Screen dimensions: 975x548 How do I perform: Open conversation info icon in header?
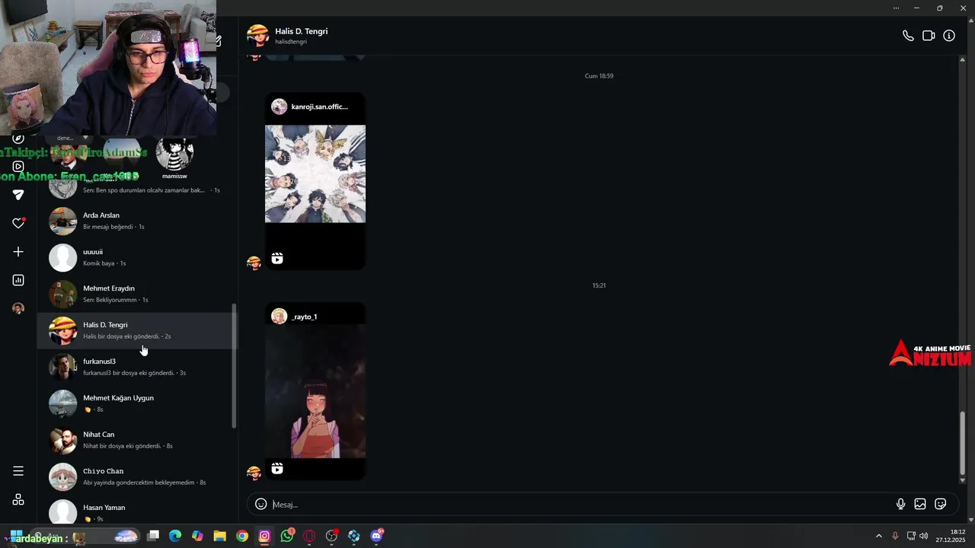pos(949,36)
